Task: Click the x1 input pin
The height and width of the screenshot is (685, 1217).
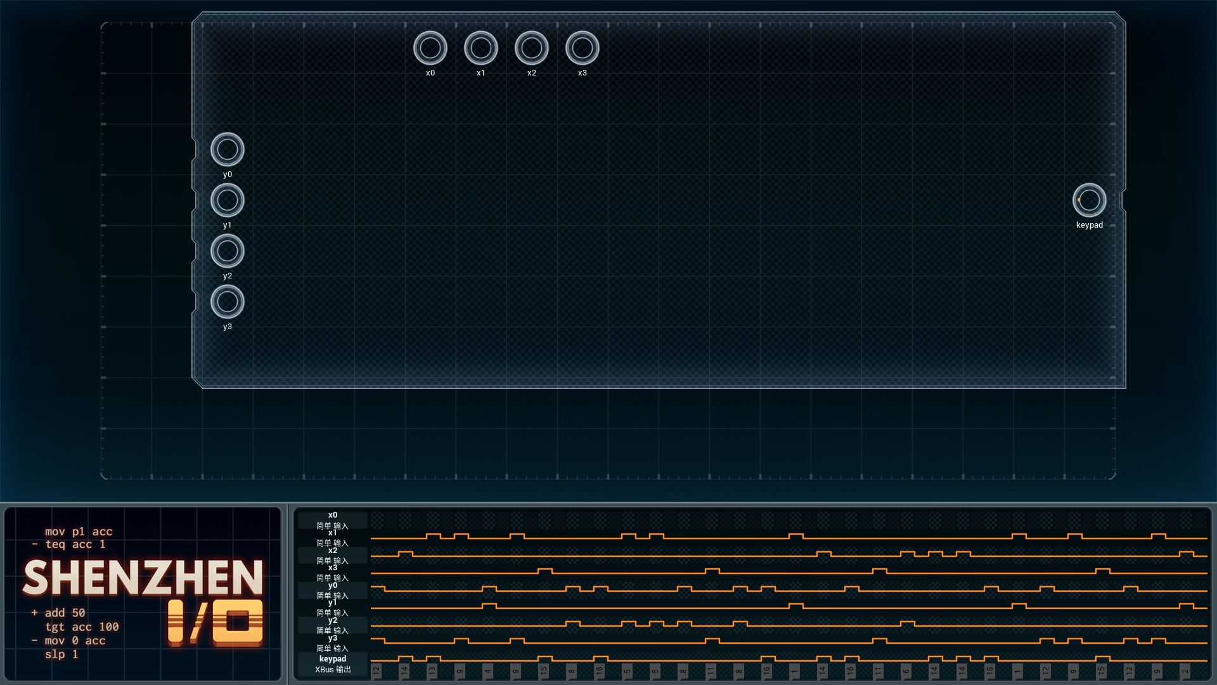Action: [480, 48]
